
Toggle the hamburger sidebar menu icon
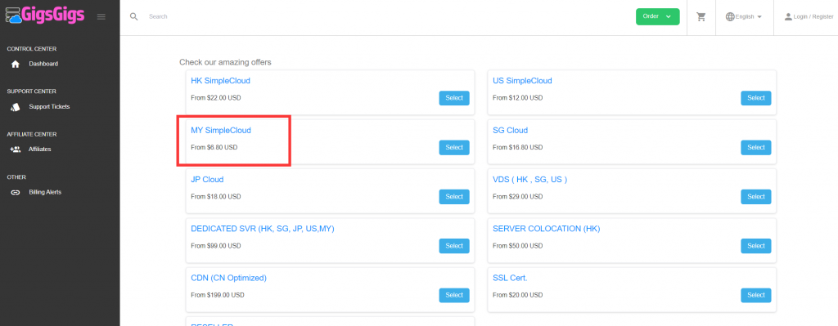click(x=101, y=16)
